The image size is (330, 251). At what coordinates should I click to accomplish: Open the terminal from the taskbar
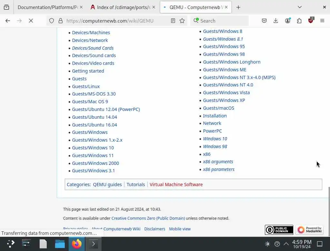(x=93, y=244)
